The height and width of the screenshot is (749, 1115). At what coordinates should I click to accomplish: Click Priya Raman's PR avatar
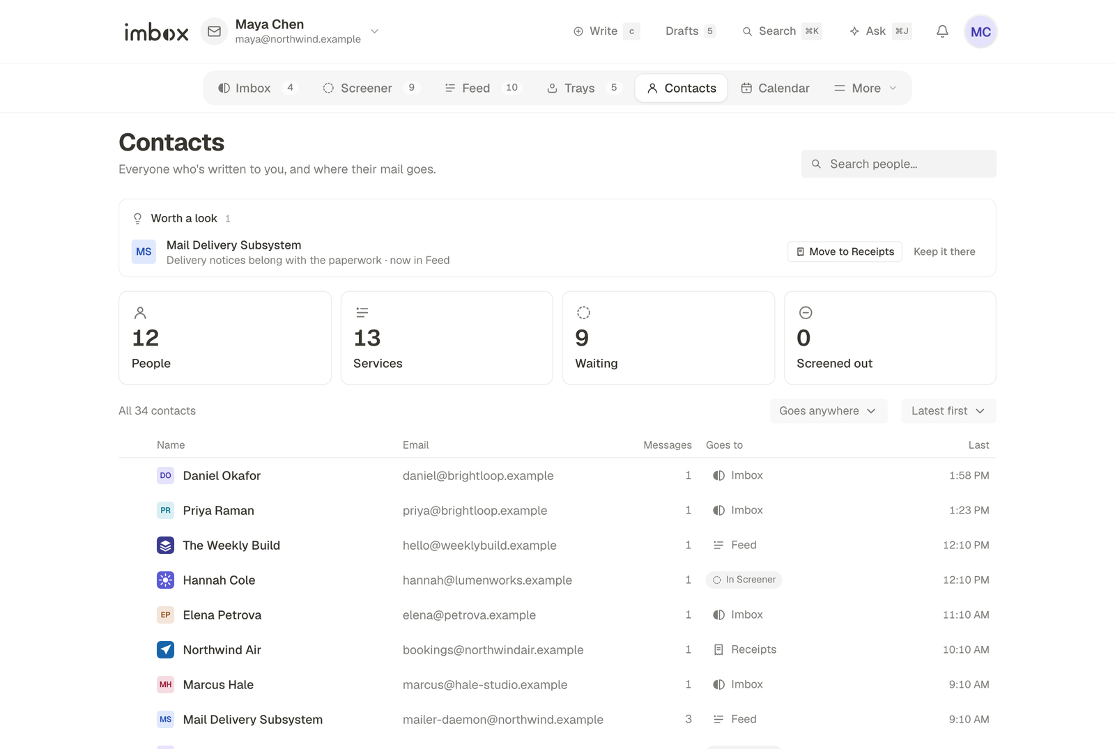[x=165, y=511]
